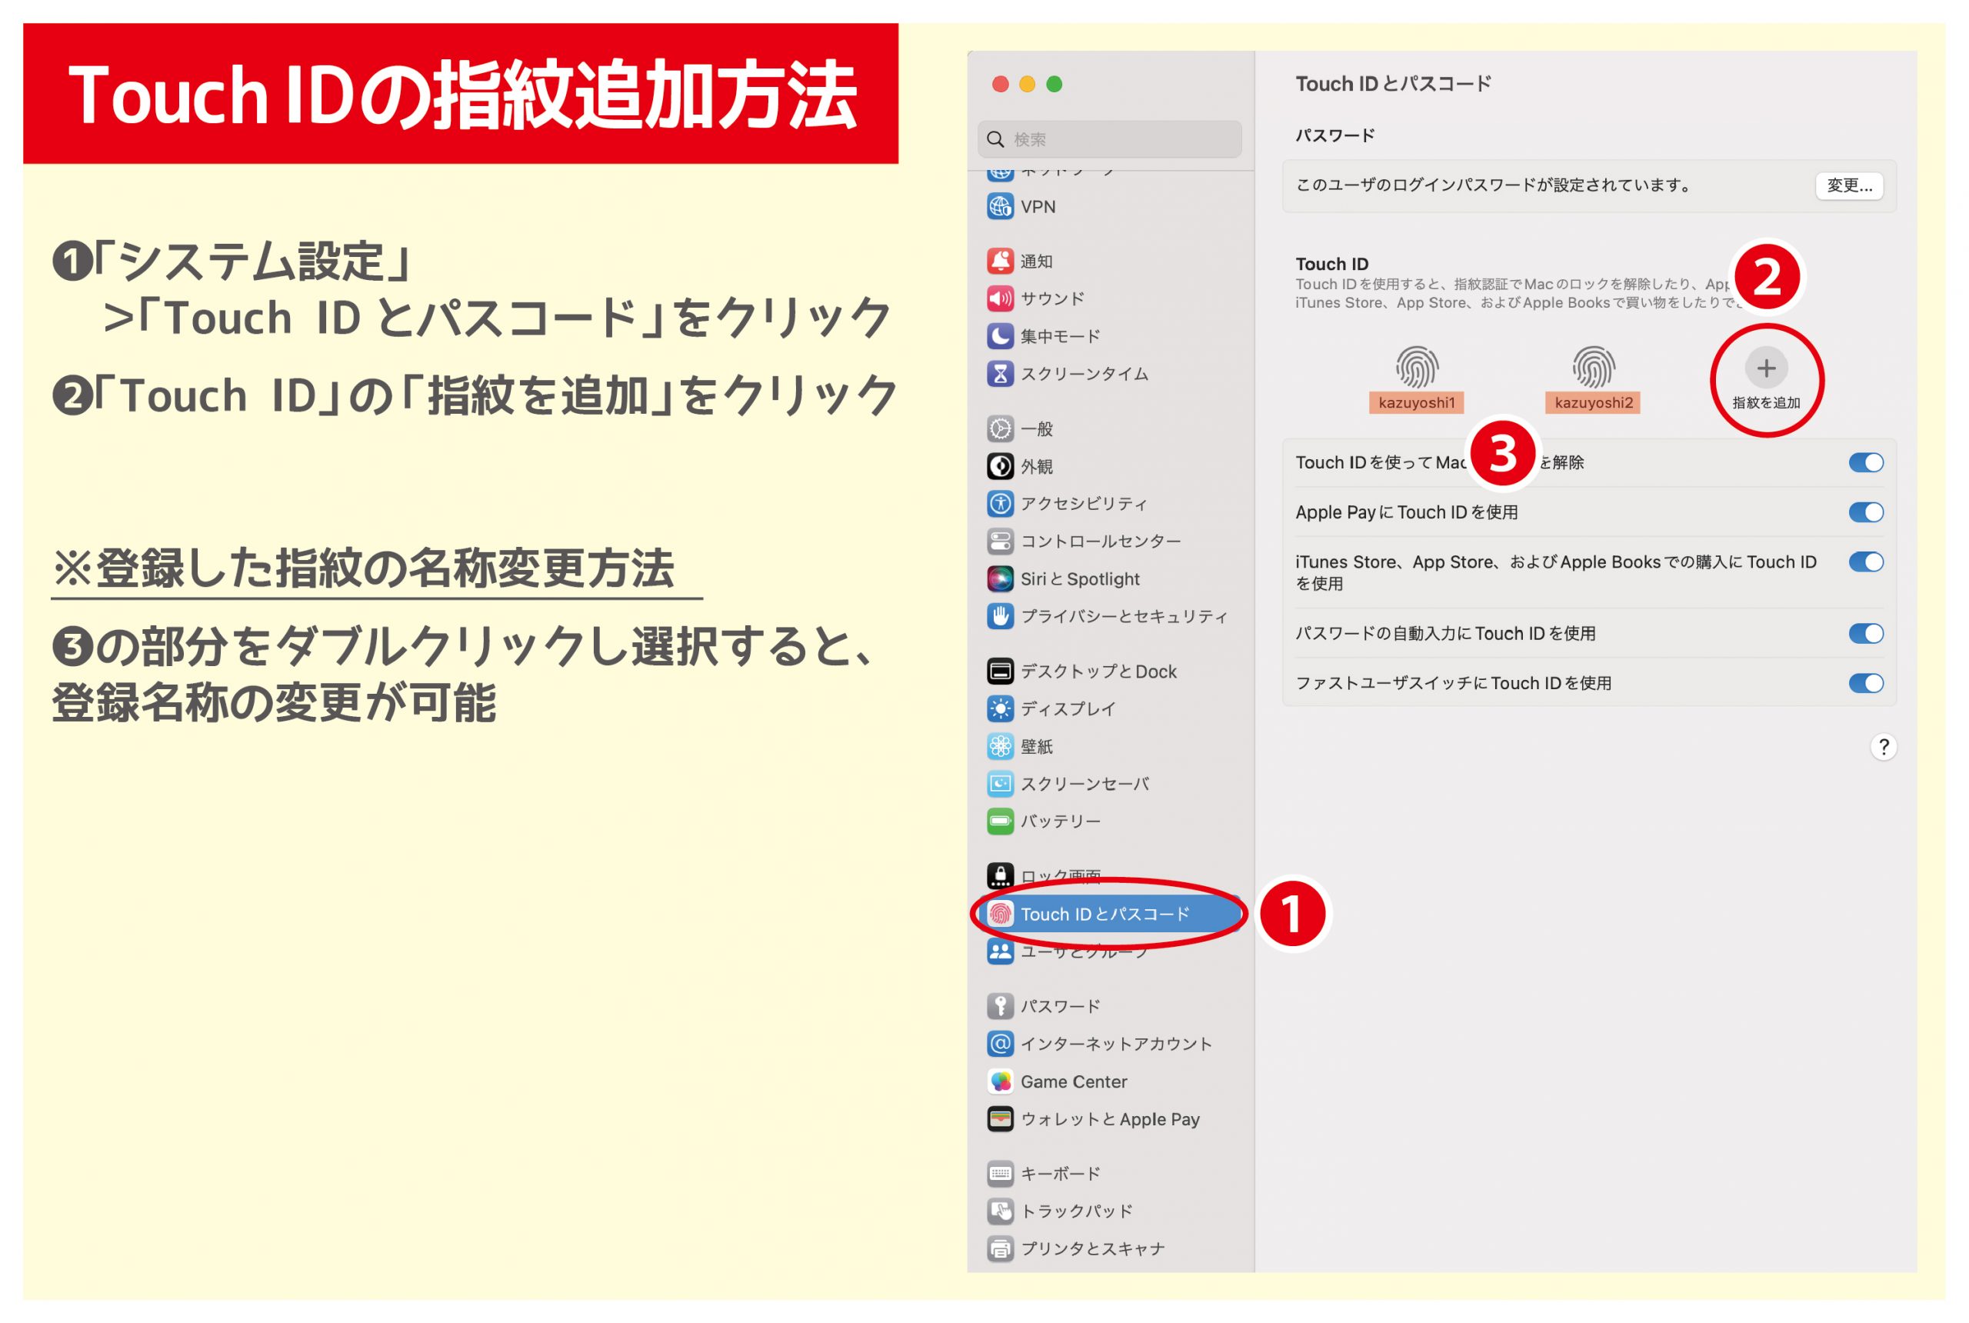Click the 変更... password button

(x=1848, y=185)
